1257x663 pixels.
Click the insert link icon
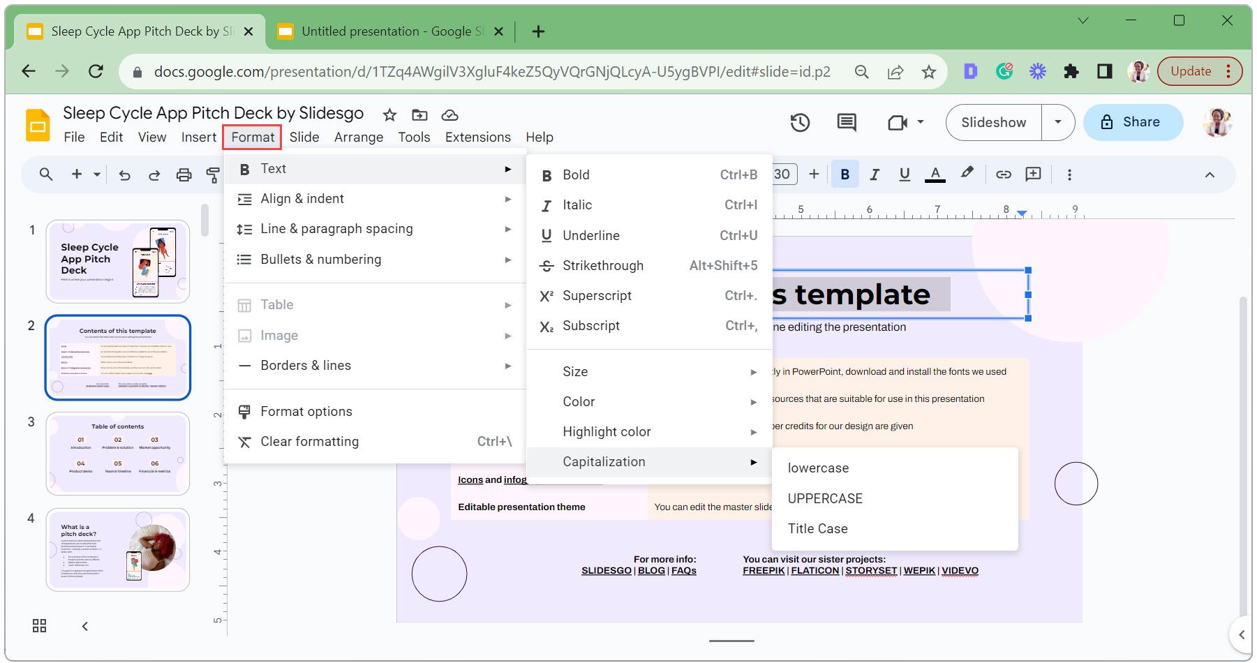1003,174
